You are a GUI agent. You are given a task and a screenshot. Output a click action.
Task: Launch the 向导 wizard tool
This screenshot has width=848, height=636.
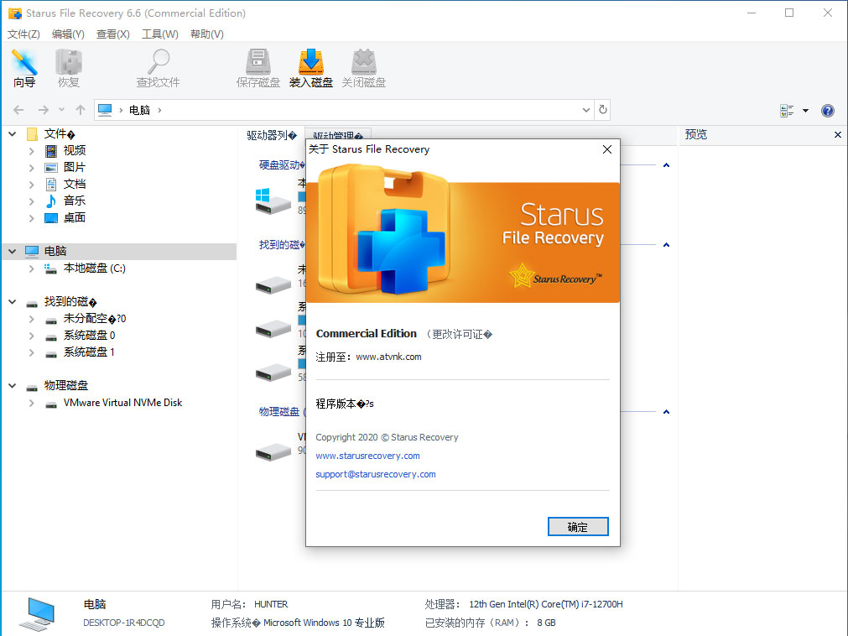click(24, 68)
